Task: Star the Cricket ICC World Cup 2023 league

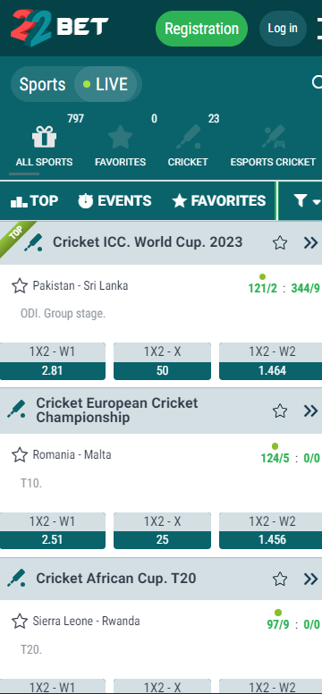Action: [280, 242]
